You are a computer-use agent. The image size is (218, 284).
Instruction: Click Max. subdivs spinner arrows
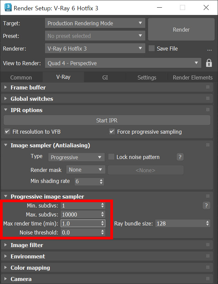tap(103, 214)
